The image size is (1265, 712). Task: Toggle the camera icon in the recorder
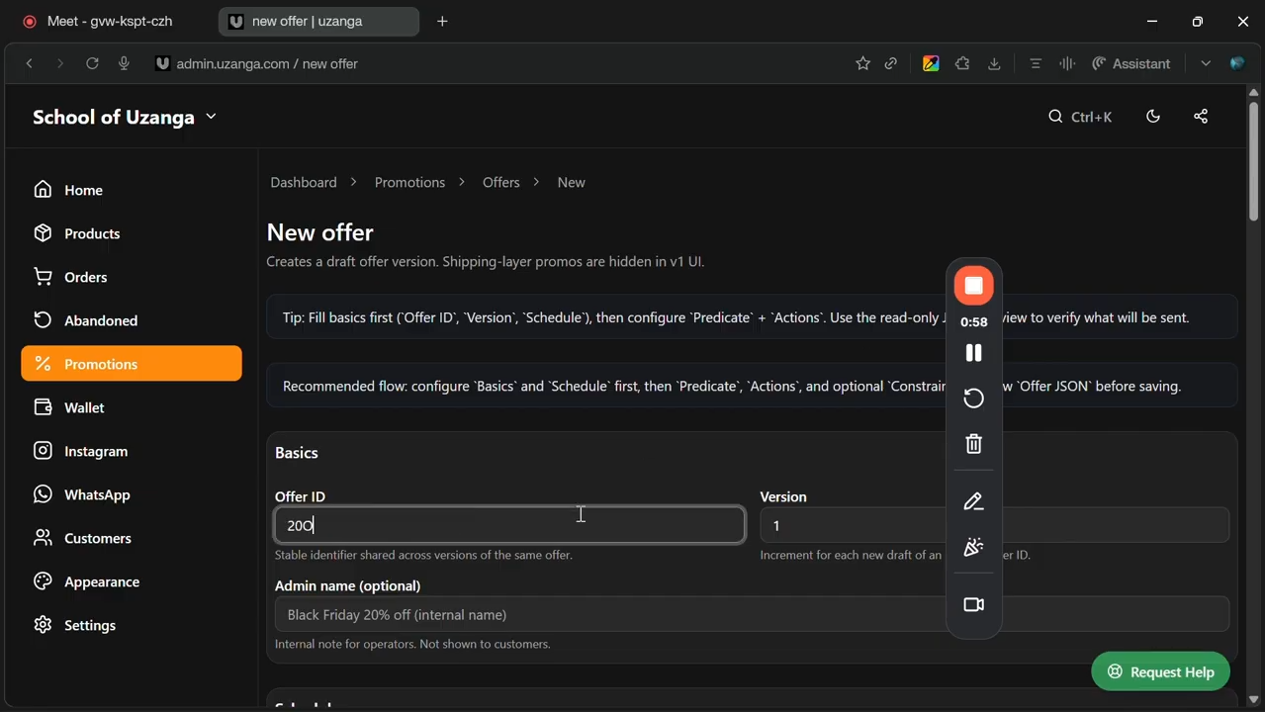(973, 604)
